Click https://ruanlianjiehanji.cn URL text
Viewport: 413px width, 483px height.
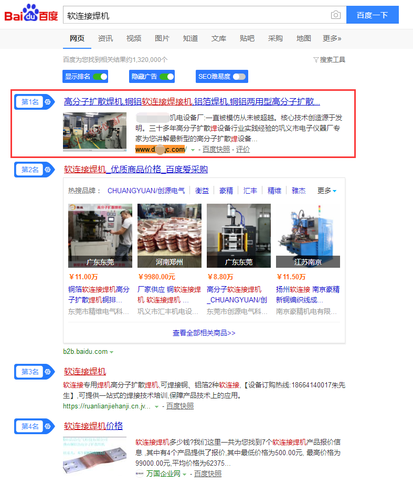[107, 406]
